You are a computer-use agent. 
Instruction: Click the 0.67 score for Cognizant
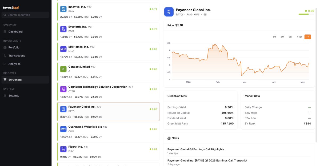[x=153, y=89]
